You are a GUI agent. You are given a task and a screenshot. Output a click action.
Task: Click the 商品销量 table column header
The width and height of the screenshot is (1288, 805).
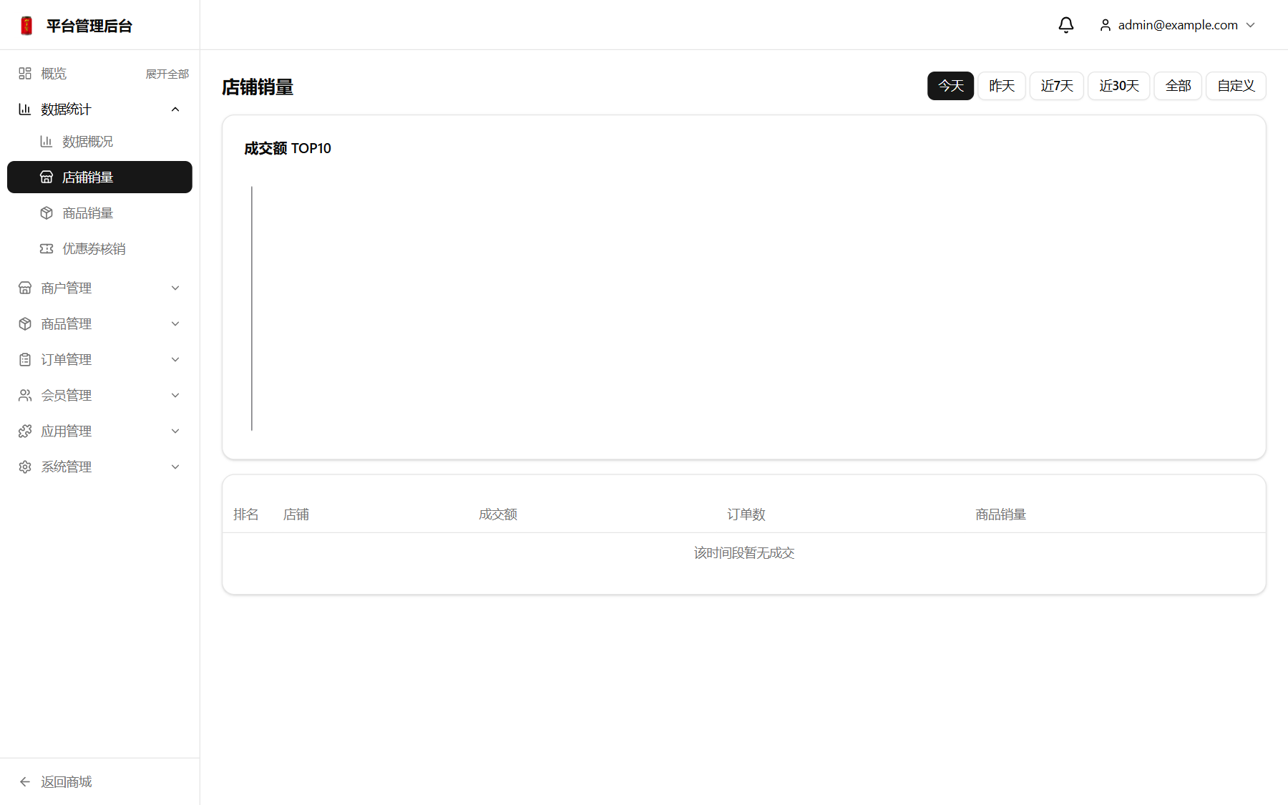pos(1000,514)
